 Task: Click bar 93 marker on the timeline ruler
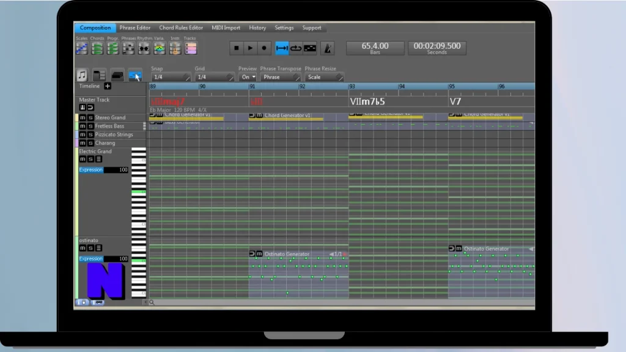(352, 87)
